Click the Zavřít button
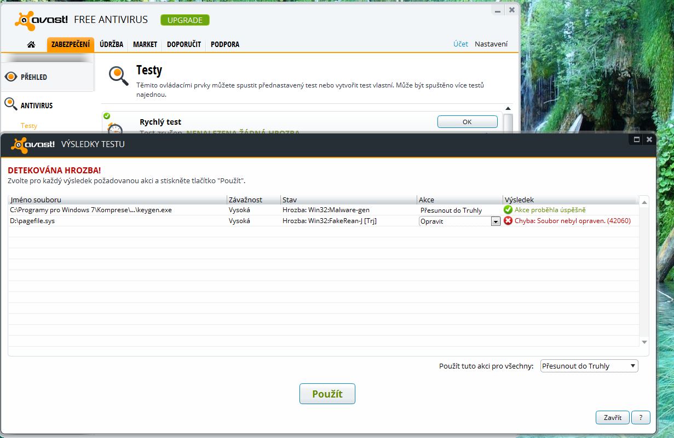Viewport: 674px width, 438px height. [613, 418]
